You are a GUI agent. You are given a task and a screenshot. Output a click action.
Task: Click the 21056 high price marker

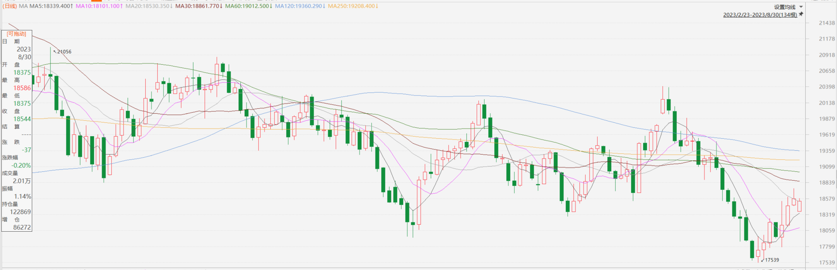click(64, 52)
